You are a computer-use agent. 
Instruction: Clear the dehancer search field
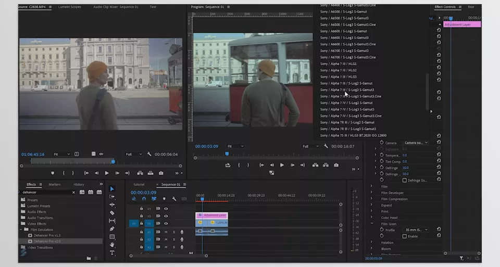pyautogui.click(x=73, y=192)
